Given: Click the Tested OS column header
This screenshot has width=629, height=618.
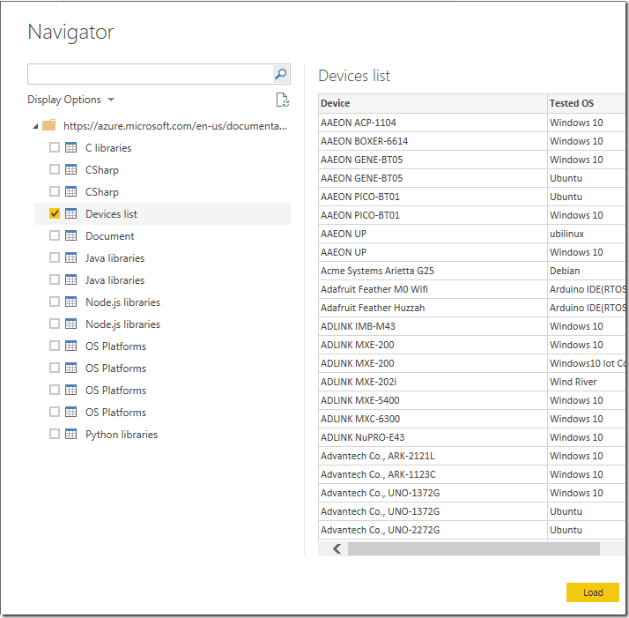Looking at the screenshot, I should tap(588, 103).
